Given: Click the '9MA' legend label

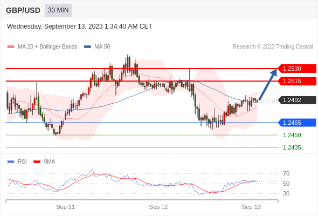Looking at the screenshot, I should coord(49,162).
